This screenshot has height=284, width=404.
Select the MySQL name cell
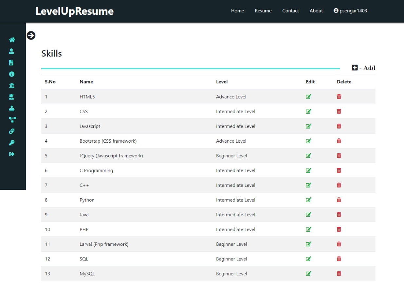click(x=87, y=274)
